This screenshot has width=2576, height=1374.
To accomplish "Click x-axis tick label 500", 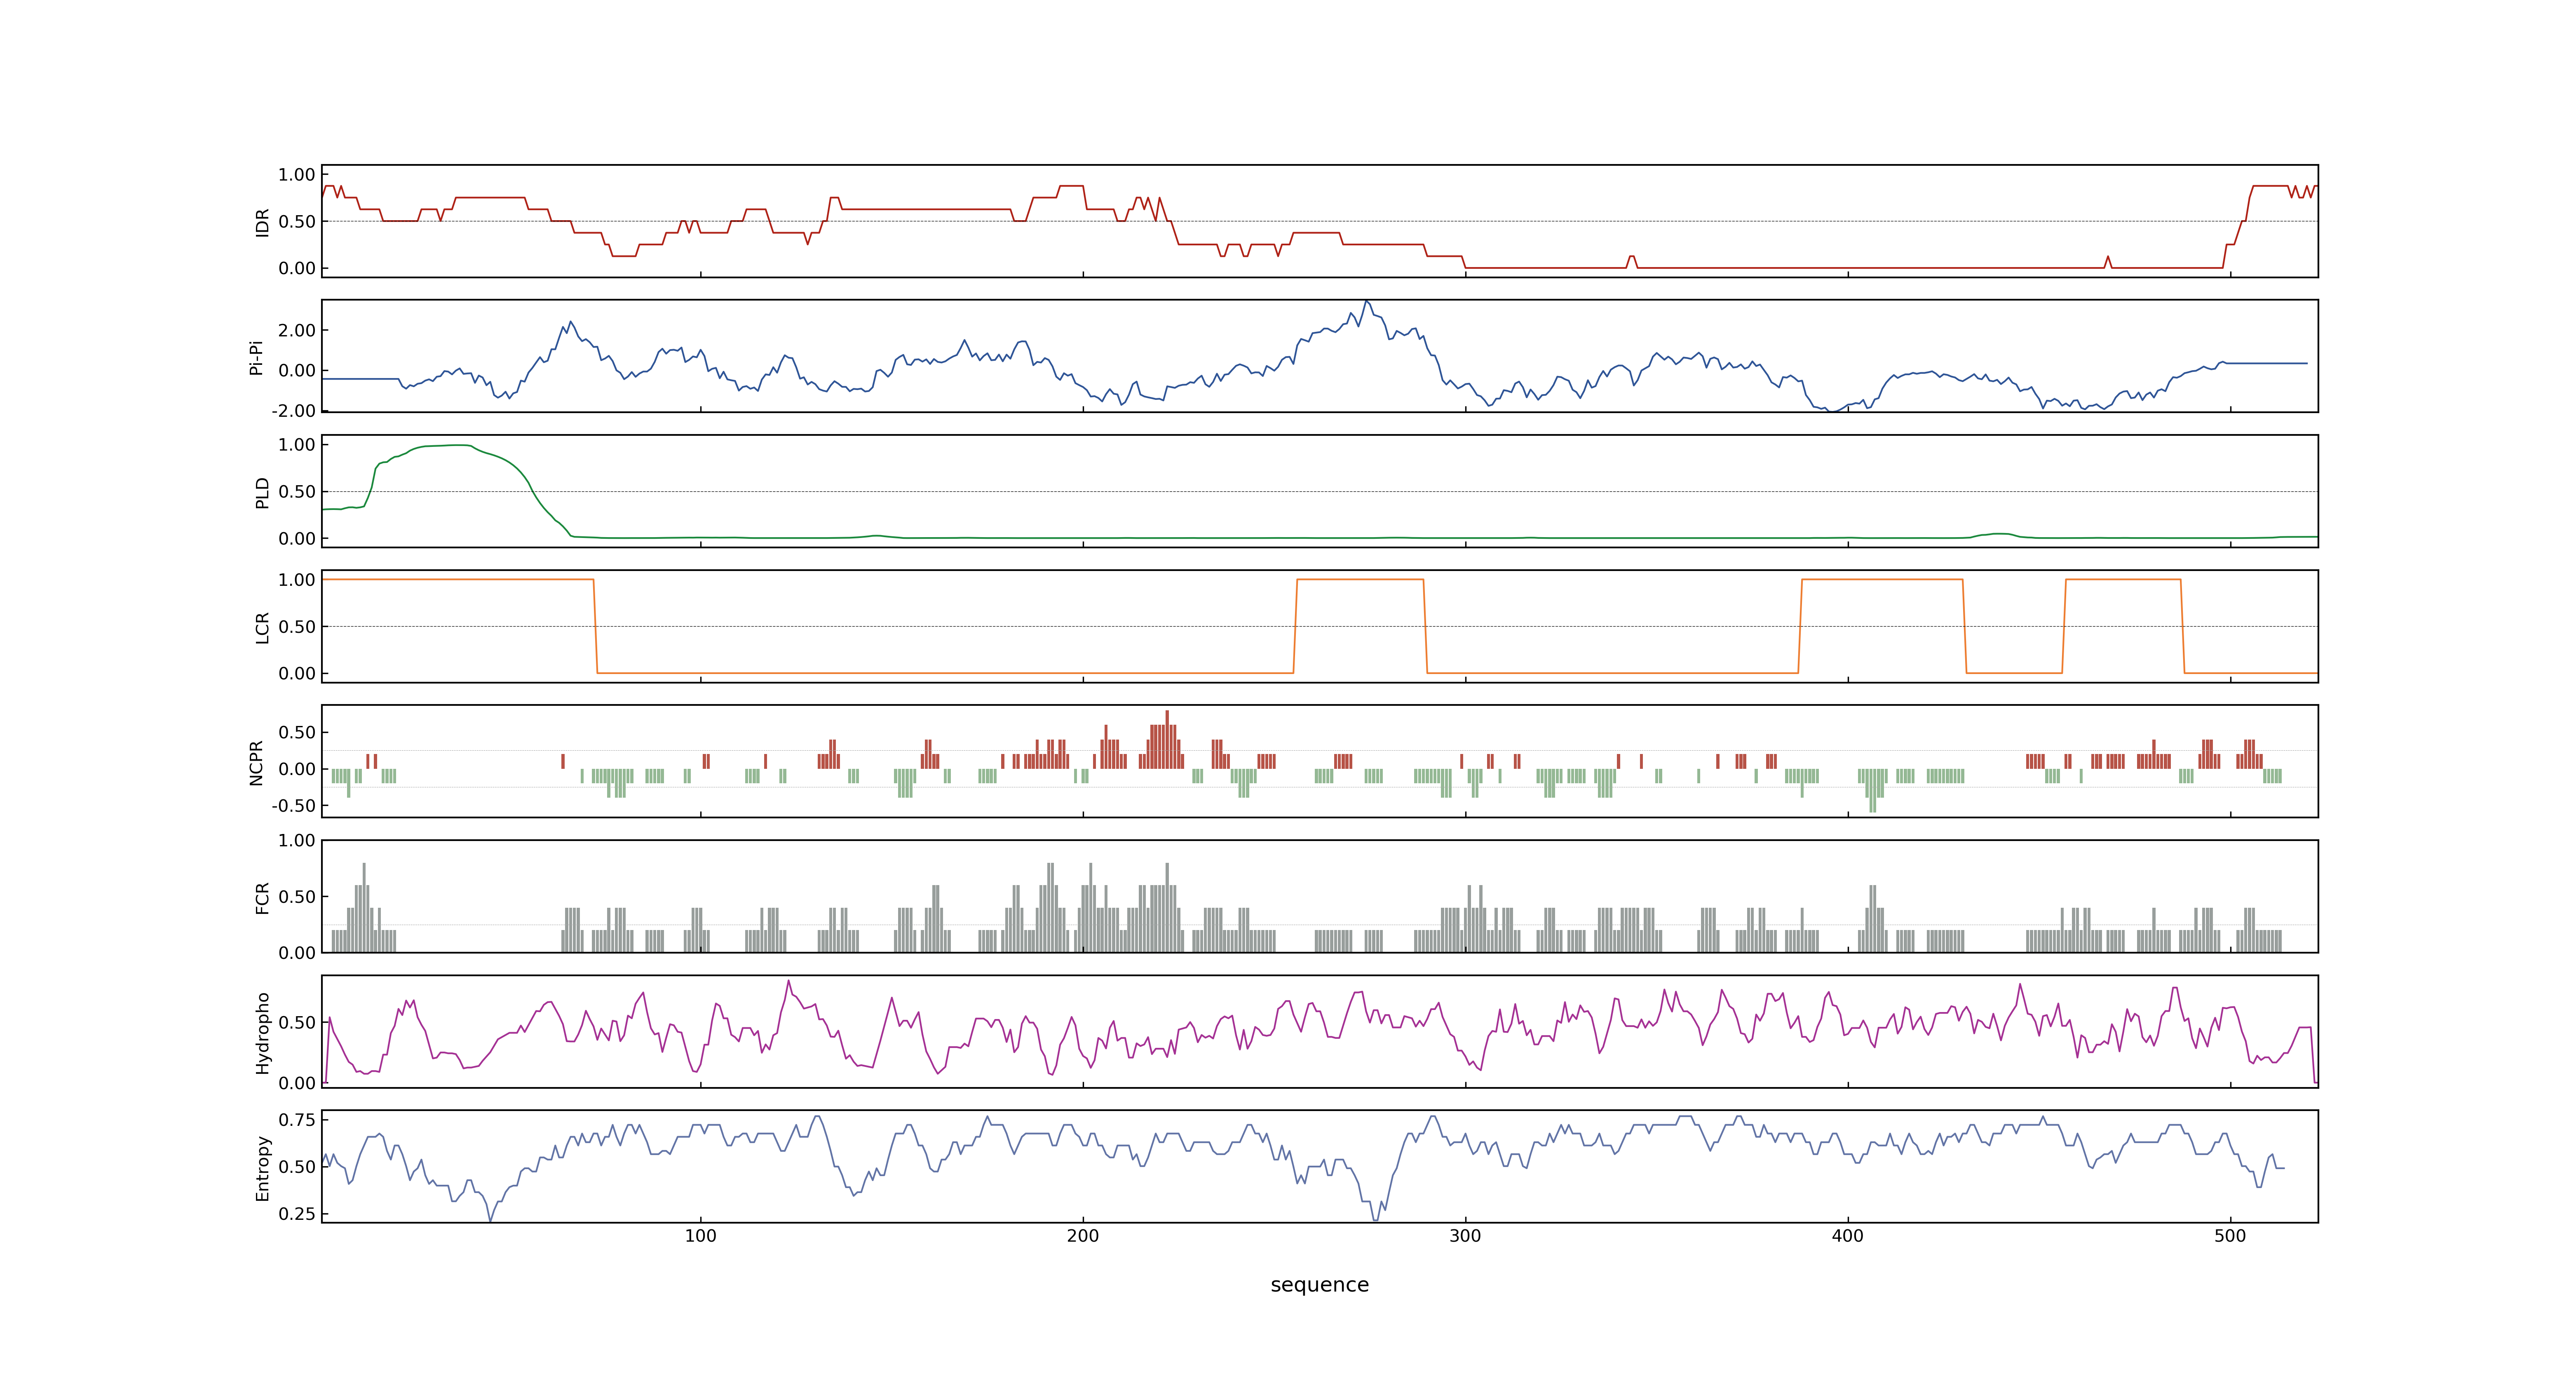I will [2230, 1236].
